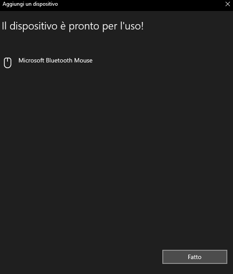Finish pairing by clicking Fatto
The height and width of the screenshot is (274, 233).
[195, 257]
